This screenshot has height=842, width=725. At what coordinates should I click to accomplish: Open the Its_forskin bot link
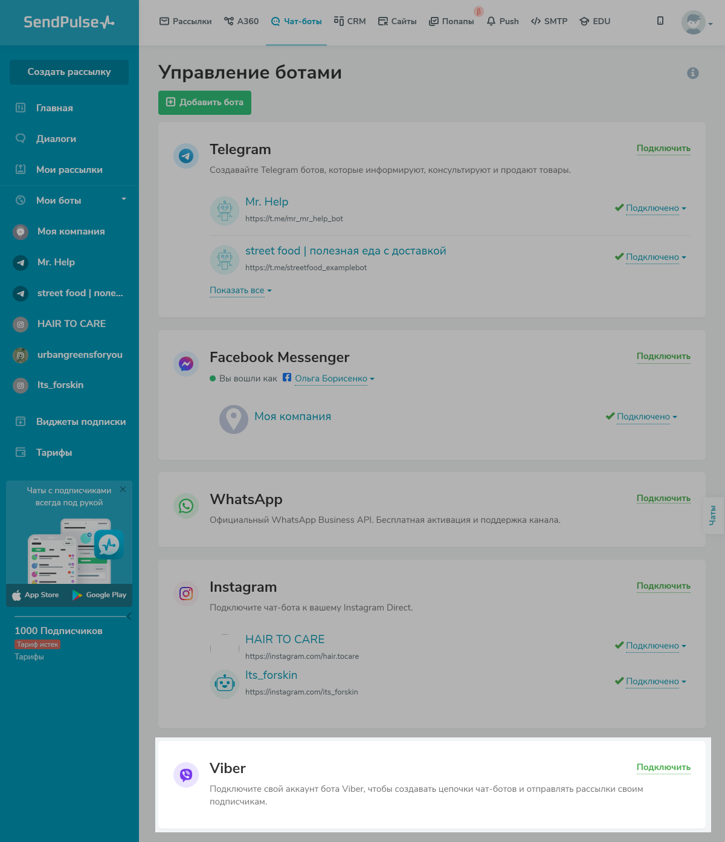[x=271, y=675]
